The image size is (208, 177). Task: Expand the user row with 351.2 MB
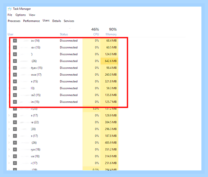(x=9, y=150)
